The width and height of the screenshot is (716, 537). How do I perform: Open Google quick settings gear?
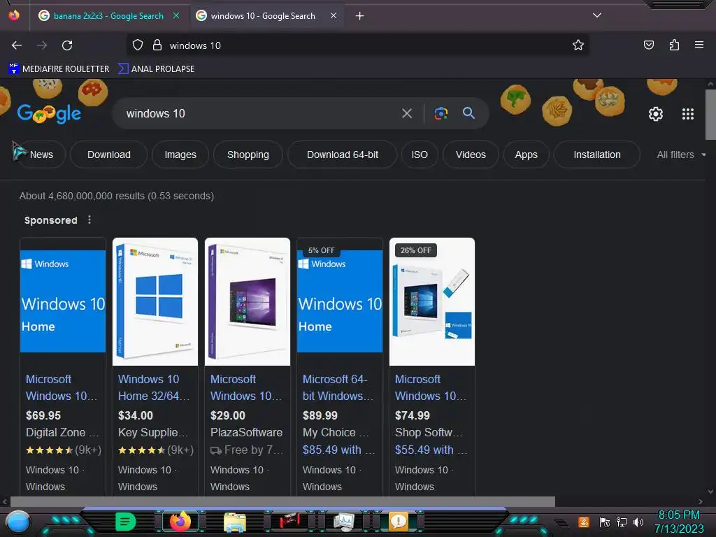656,114
